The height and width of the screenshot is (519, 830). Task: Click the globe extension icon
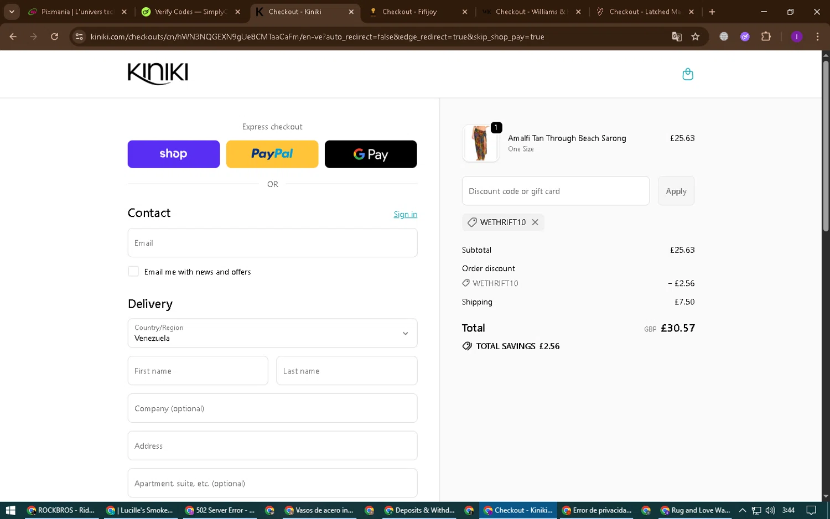pyautogui.click(x=724, y=37)
